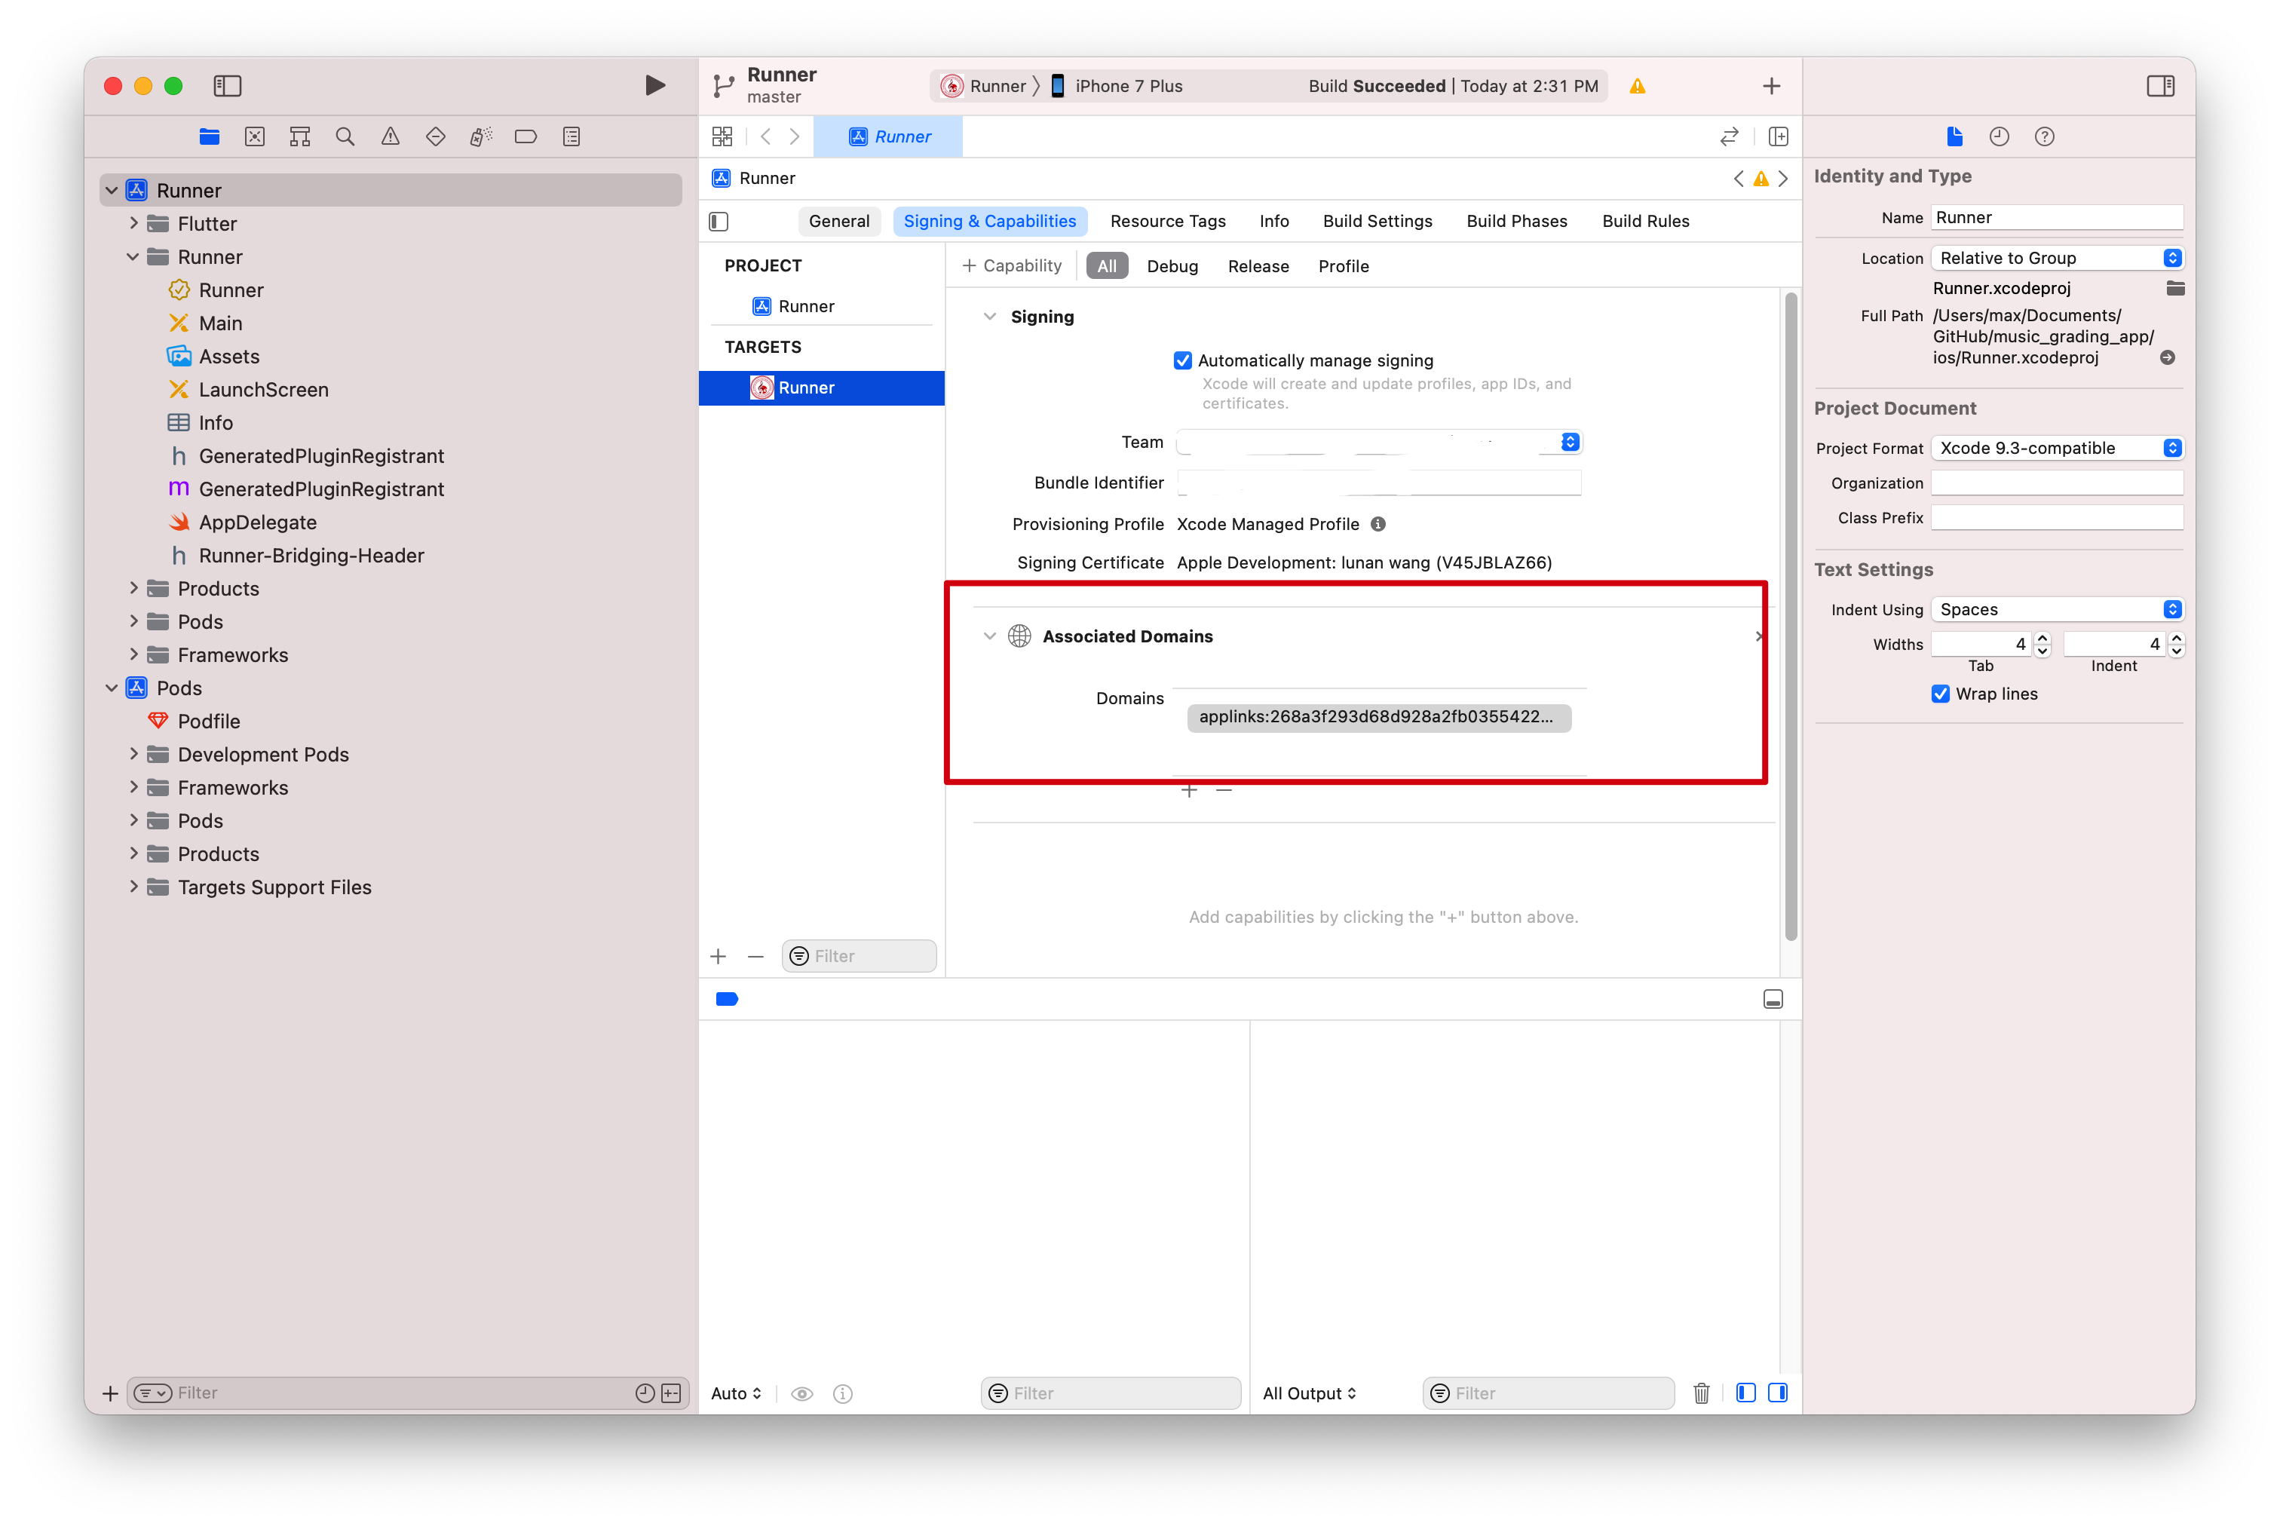Click the Run (play) button
The height and width of the screenshot is (1526, 2280).
coord(655,86)
